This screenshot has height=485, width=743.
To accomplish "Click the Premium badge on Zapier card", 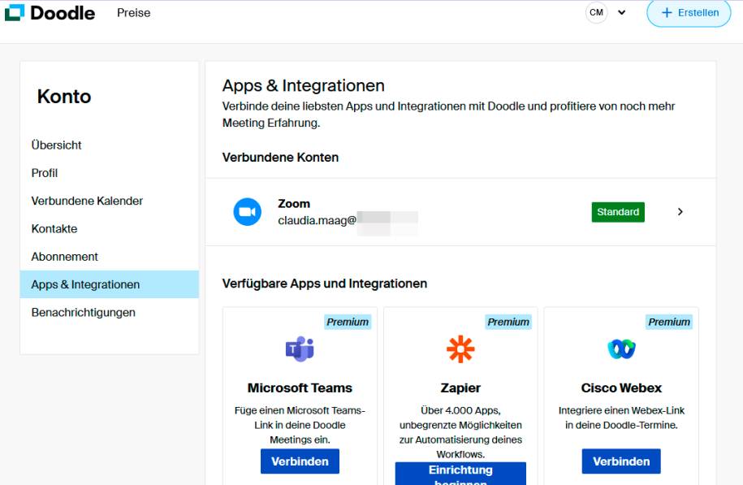I will pyautogui.click(x=508, y=322).
